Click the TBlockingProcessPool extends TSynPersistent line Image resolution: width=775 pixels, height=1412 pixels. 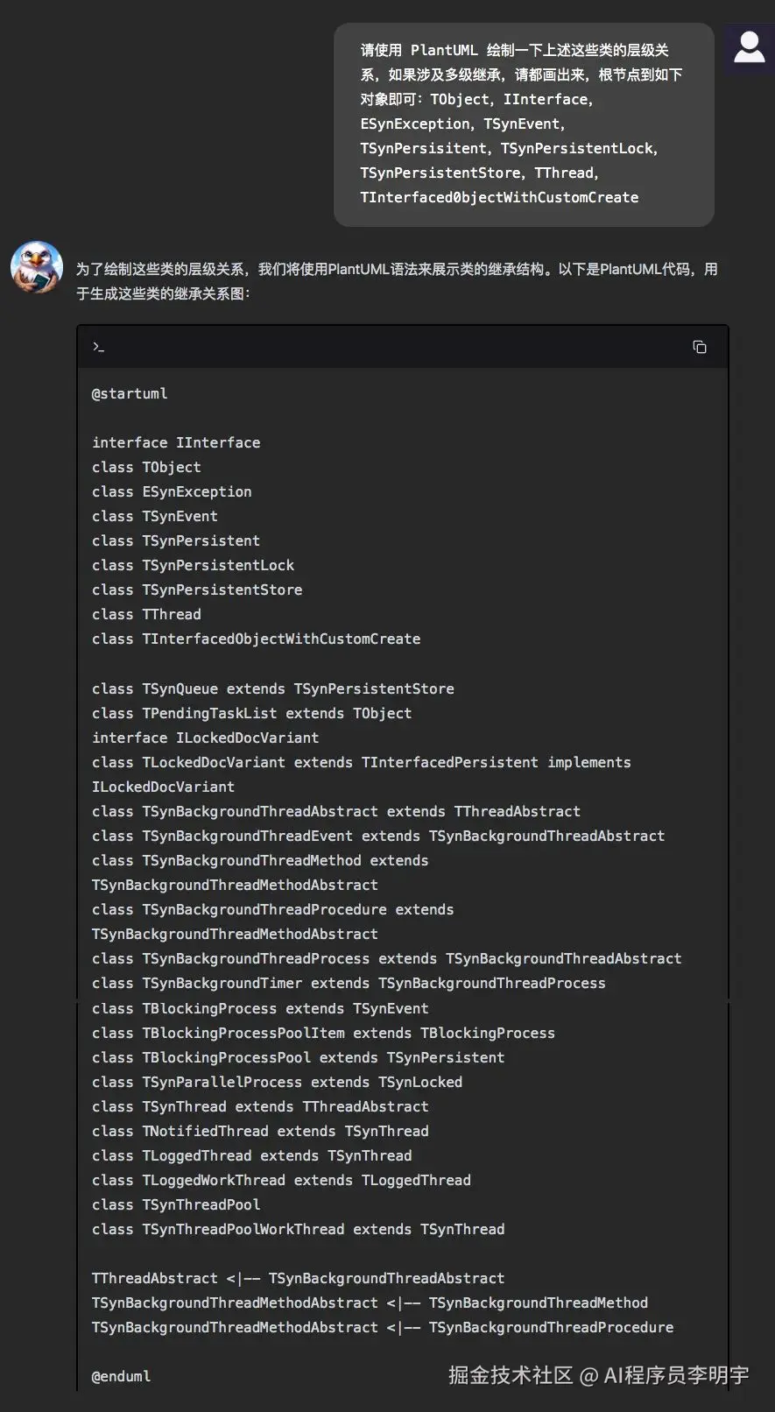coord(298,1057)
